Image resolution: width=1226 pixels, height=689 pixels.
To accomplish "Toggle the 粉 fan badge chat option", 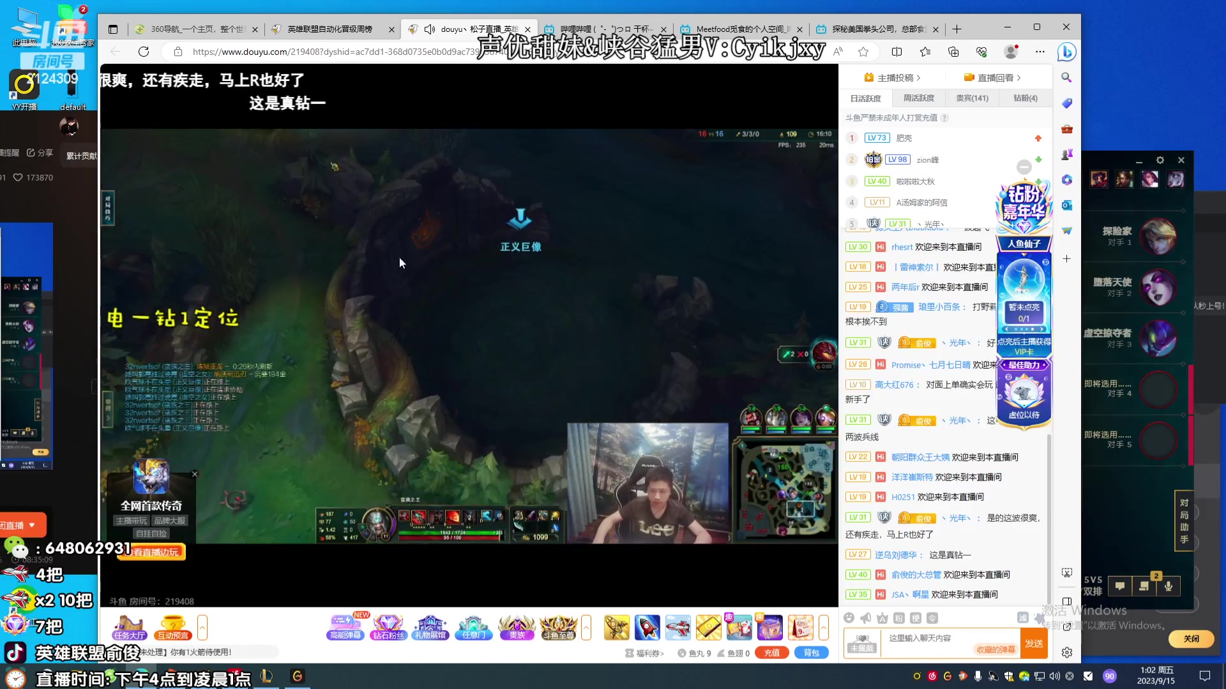I will (x=898, y=618).
